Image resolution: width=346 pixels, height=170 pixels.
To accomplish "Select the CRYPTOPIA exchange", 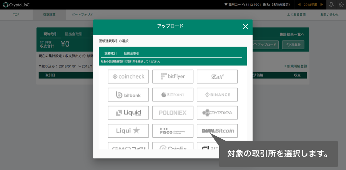I will pyautogui.click(x=217, y=113).
